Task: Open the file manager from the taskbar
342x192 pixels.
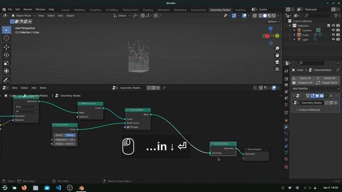Action: 36,188
